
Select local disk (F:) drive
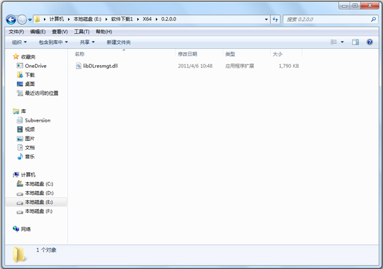pyautogui.click(x=39, y=211)
